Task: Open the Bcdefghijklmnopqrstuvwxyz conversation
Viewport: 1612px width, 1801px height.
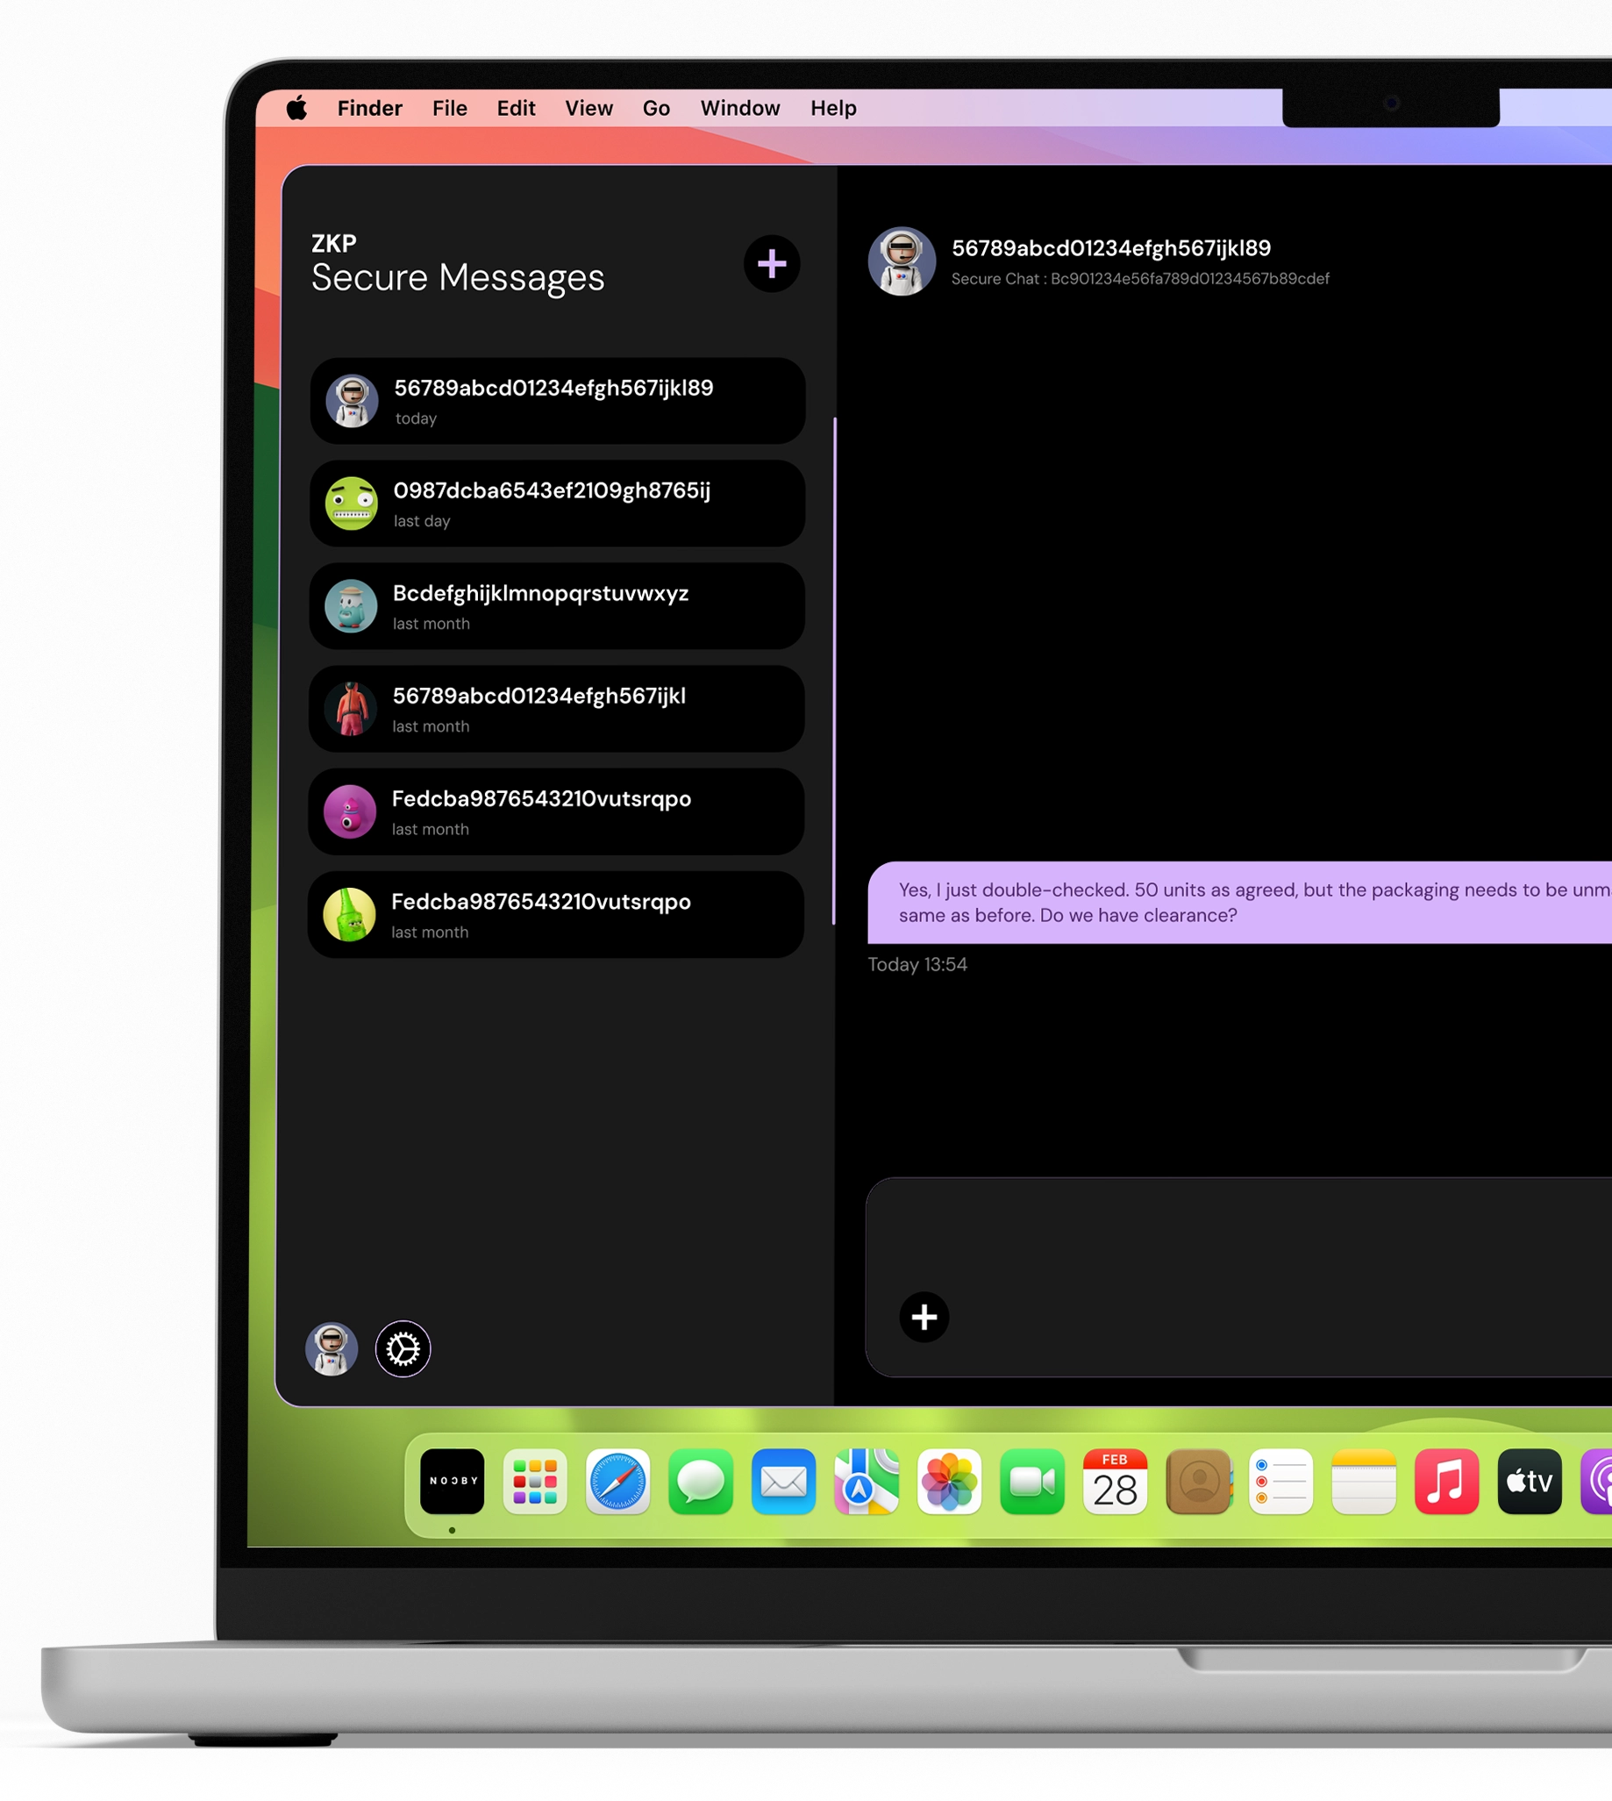Action: pyautogui.click(x=557, y=606)
